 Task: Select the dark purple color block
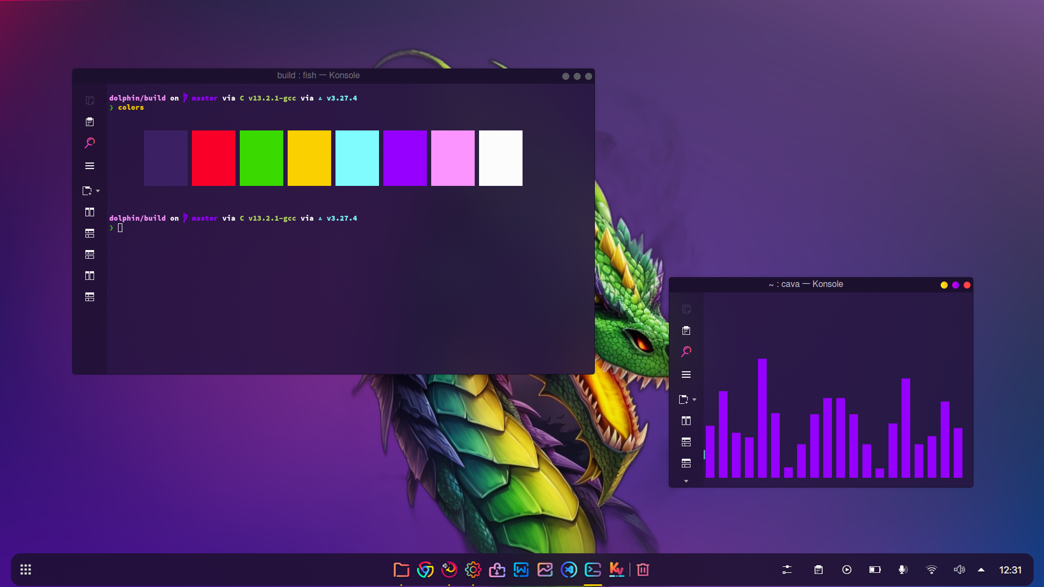166,158
